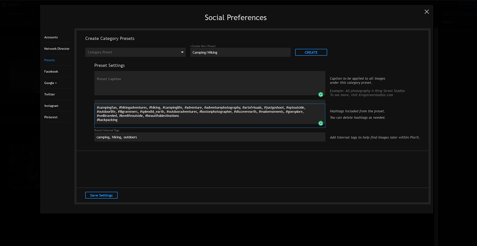Select Instagram in the sidebar
The image size is (477, 246).
point(51,106)
